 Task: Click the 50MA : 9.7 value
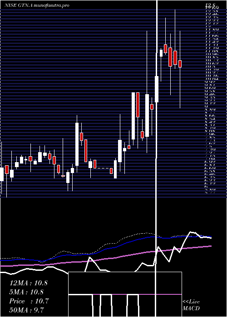click(27, 310)
